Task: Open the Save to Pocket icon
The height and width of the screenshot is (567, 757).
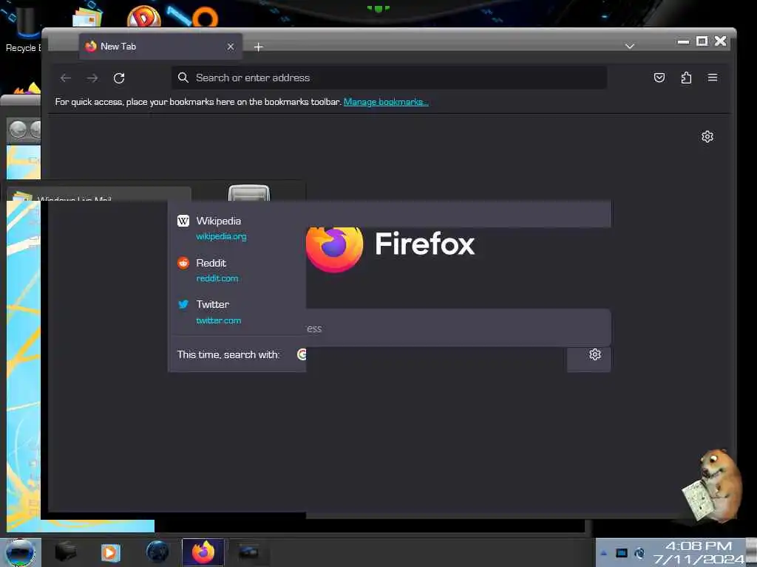Action: click(659, 78)
